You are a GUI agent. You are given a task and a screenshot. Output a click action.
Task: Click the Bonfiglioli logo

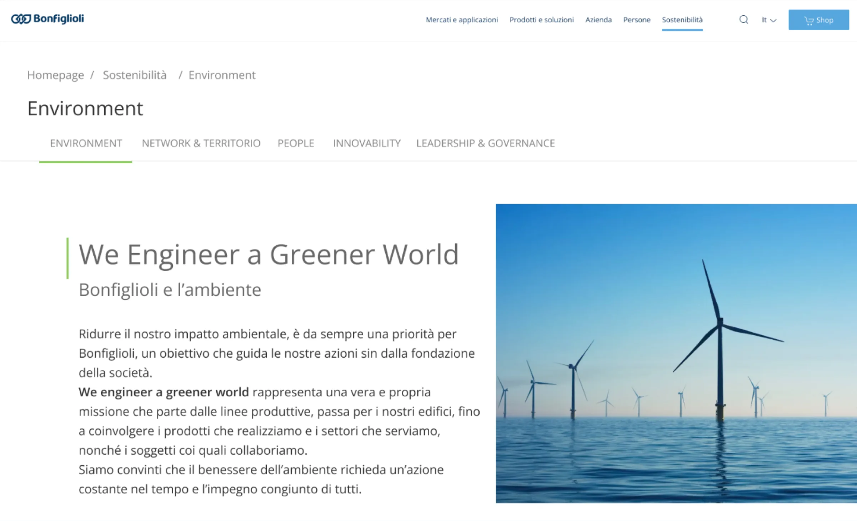[47, 19]
